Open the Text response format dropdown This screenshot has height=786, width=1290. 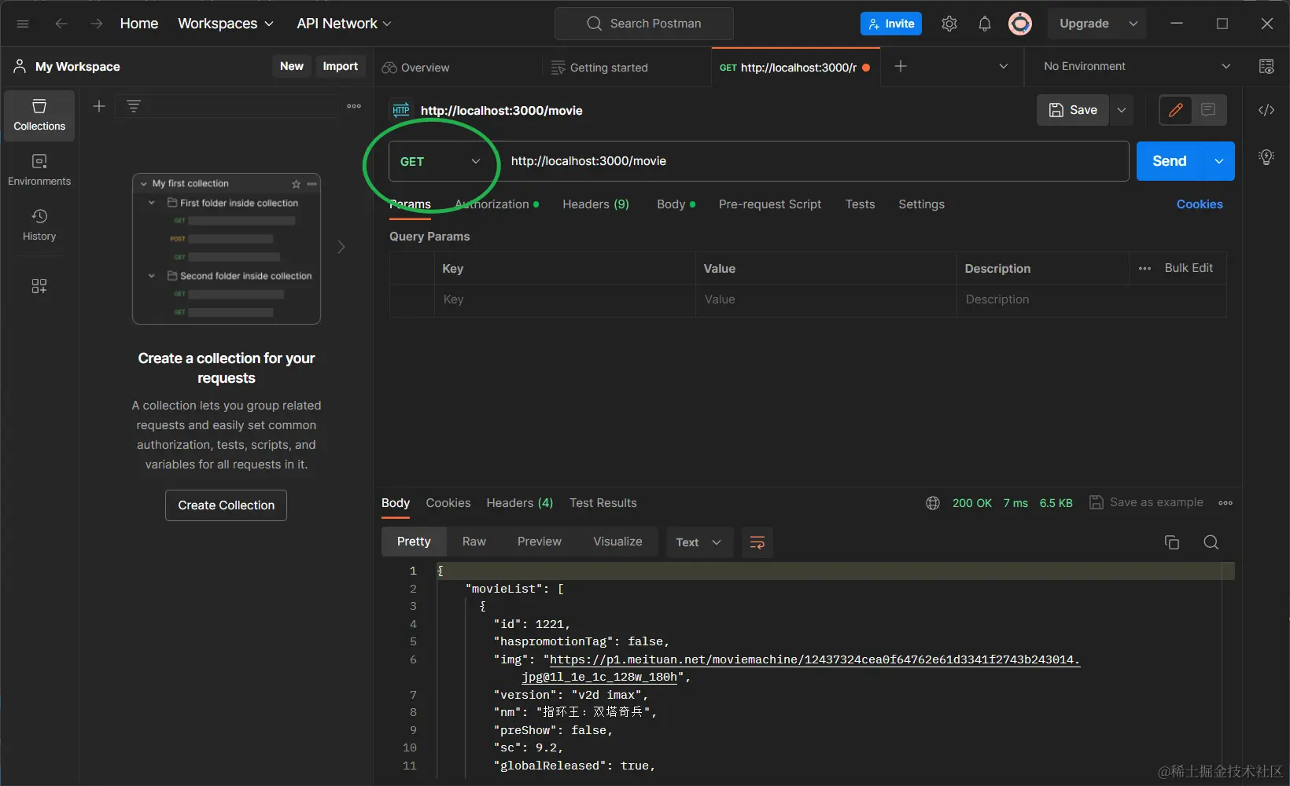(x=698, y=542)
